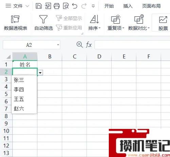
Task: Switch to the 开始 tab
Action: [x=109, y=6]
